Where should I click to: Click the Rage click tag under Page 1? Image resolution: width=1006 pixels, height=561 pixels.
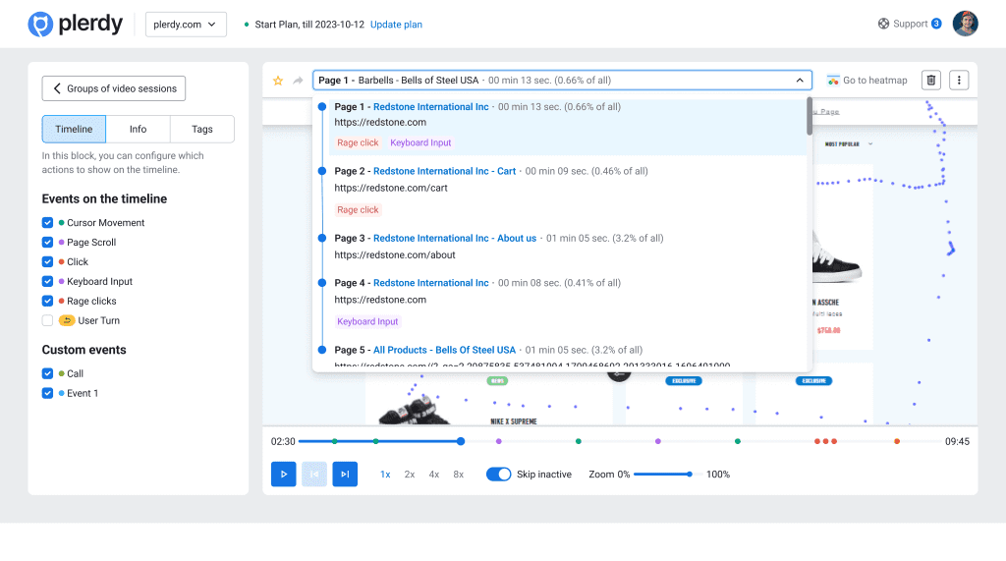coord(358,142)
